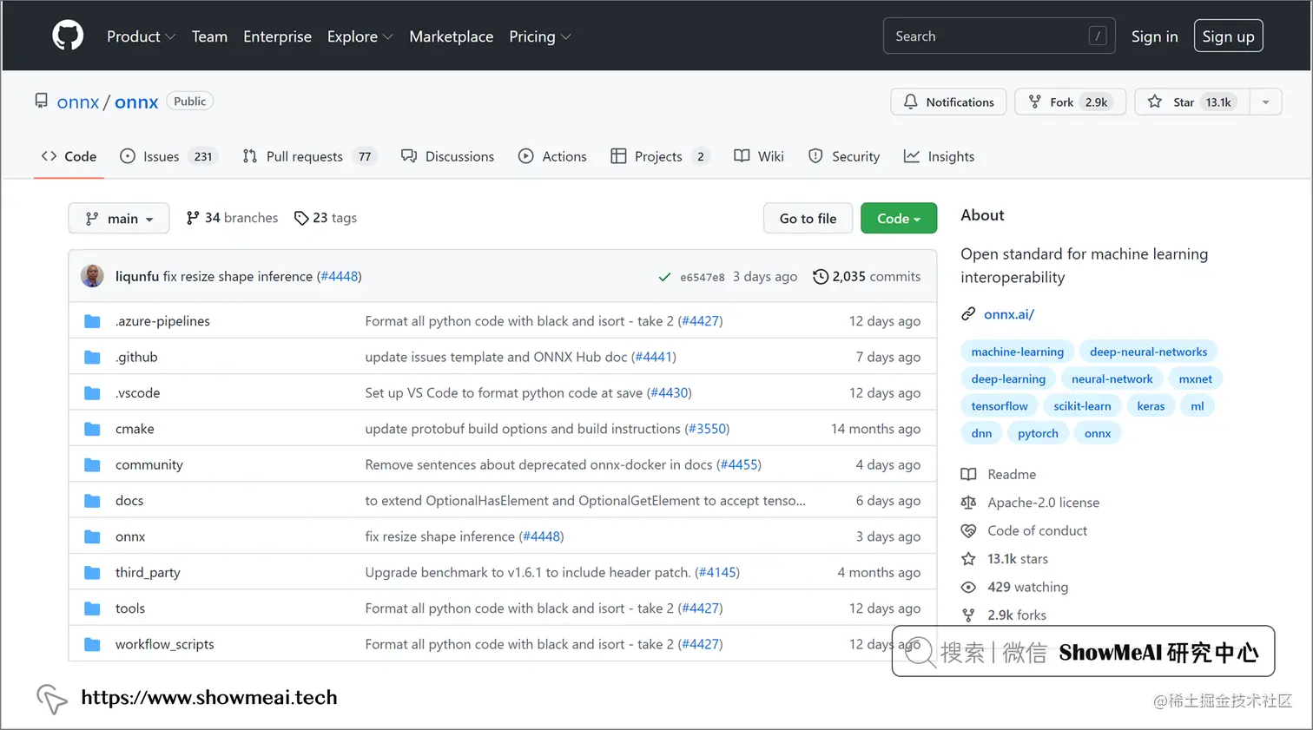The height and width of the screenshot is (730, 1313).
Task: Star the onnx repository
Action: (x=1192, y=102)
